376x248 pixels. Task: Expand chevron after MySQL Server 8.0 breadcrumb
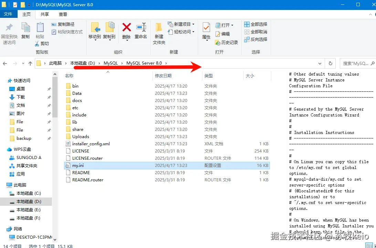(x=166, y=63)
